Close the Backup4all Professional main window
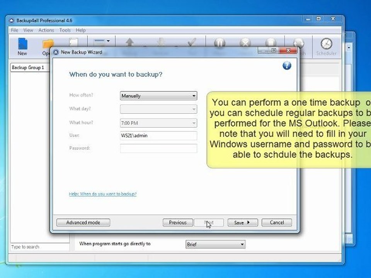This screenshot has height=278, width=371. 333,19
